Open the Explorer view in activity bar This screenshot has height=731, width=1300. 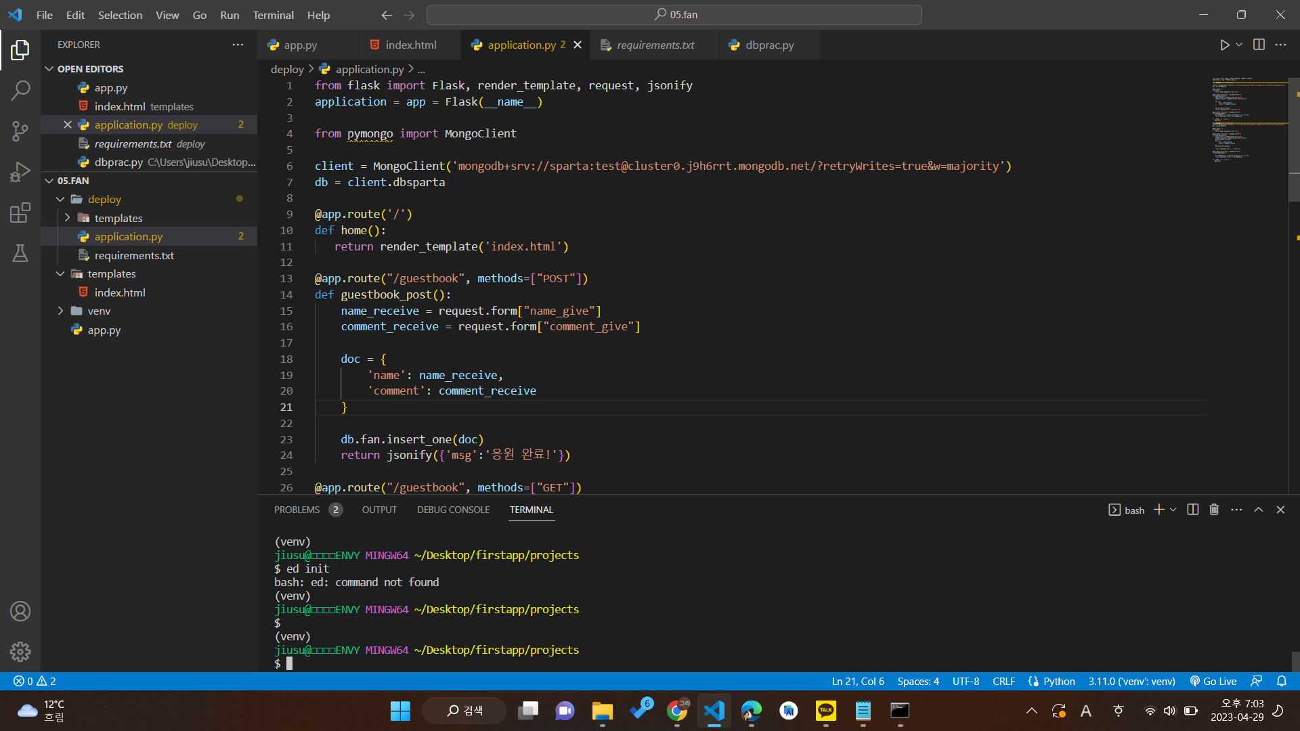tap(20, 49)
